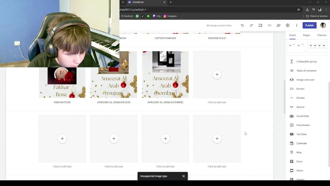
Task: Select the FULLERX.OK browser tab
Action: 146,2
